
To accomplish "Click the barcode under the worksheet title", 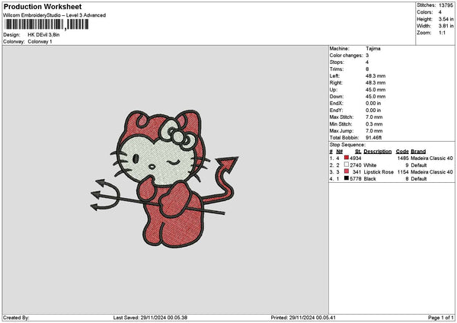I will pos(46,24).
